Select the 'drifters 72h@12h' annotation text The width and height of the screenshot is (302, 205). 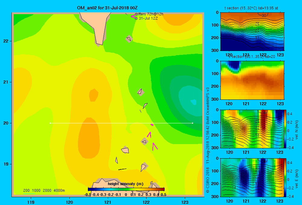(149, 14)
